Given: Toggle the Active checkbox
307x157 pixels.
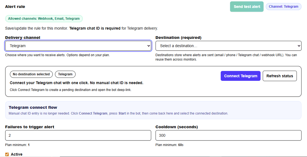Looking at the screenshot, I should tap(7, 155).
